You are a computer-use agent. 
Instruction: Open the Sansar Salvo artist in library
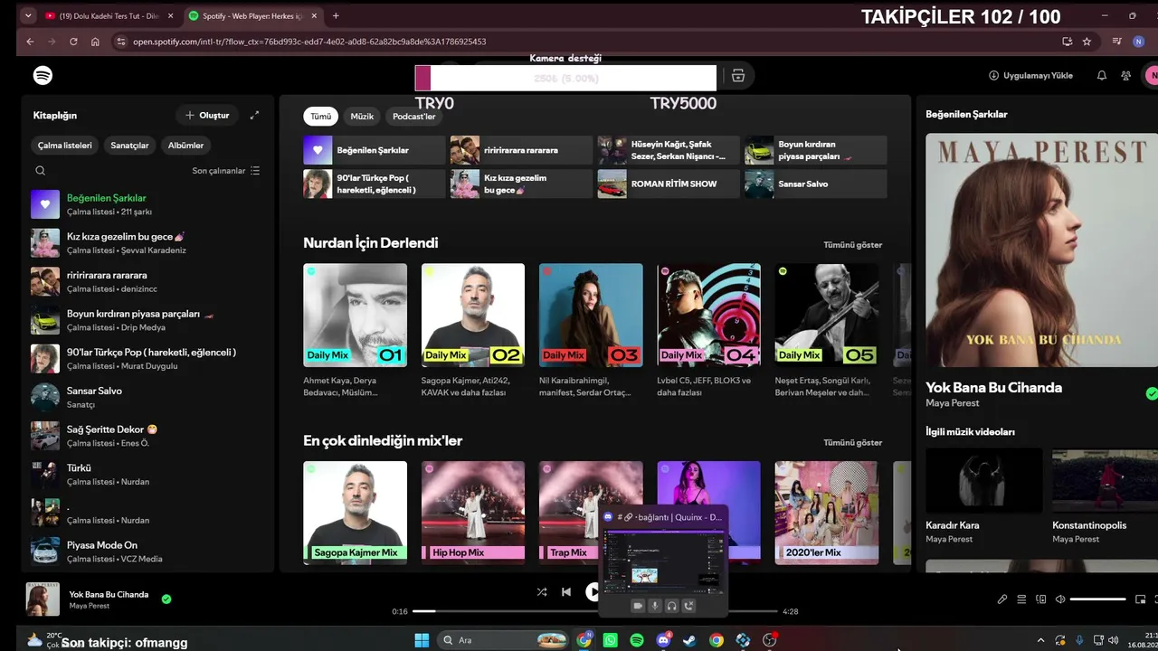(x=147, y=397)
